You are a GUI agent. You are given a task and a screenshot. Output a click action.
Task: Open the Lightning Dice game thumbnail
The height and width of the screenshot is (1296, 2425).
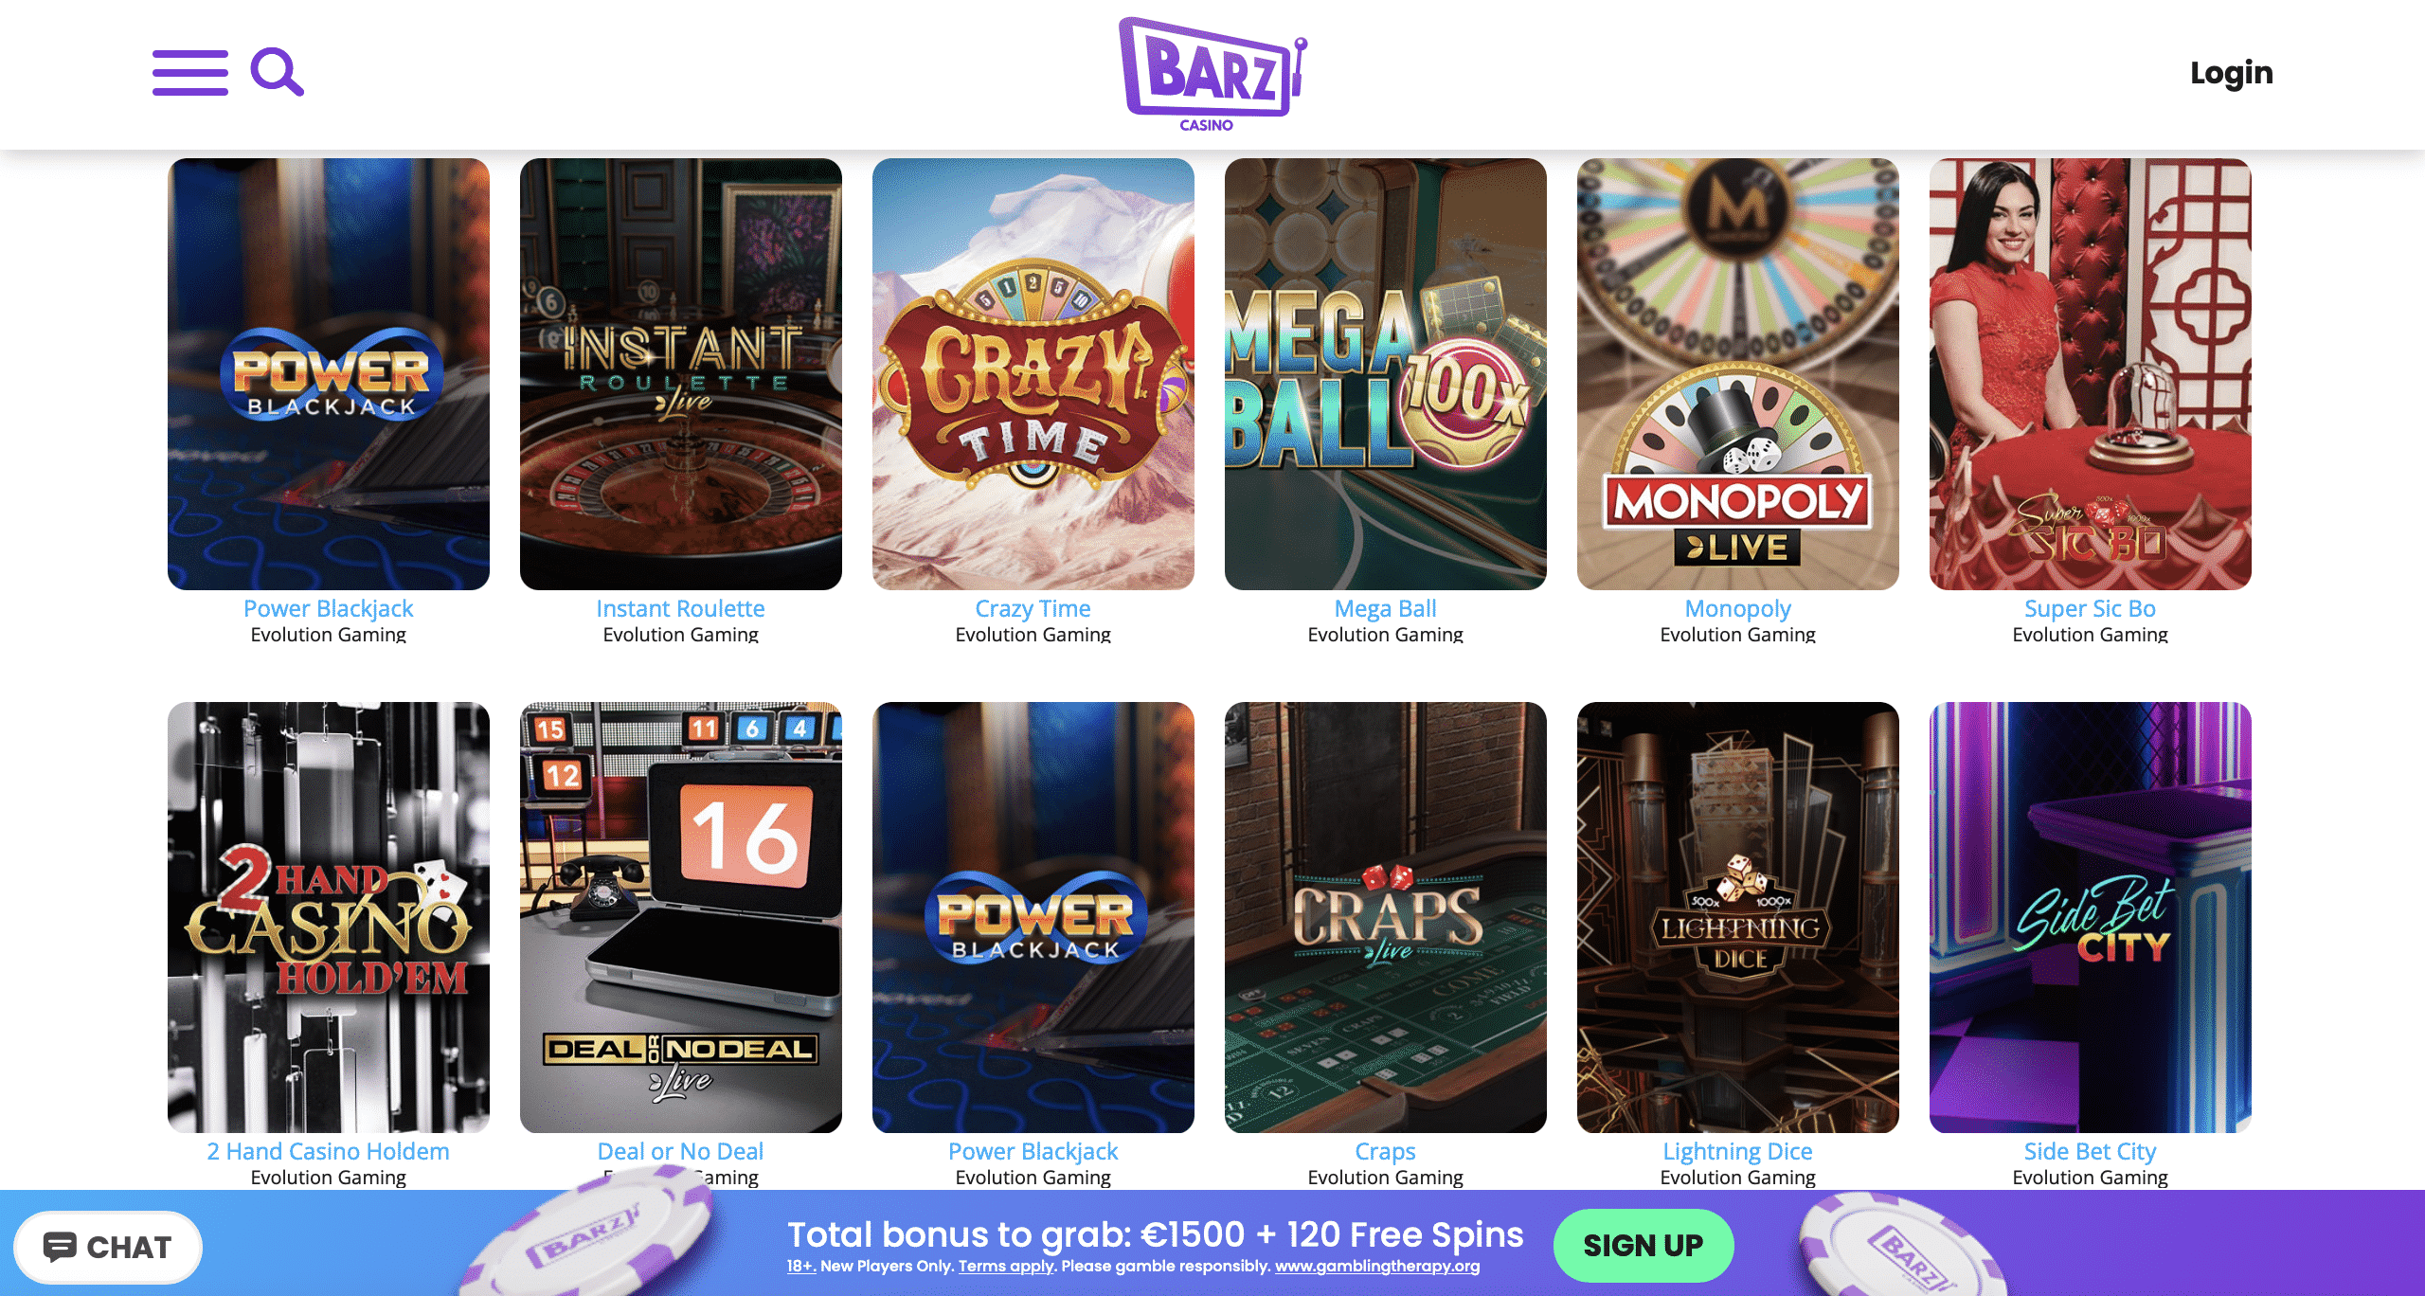pyautogui.click(x=1737, y=917)
